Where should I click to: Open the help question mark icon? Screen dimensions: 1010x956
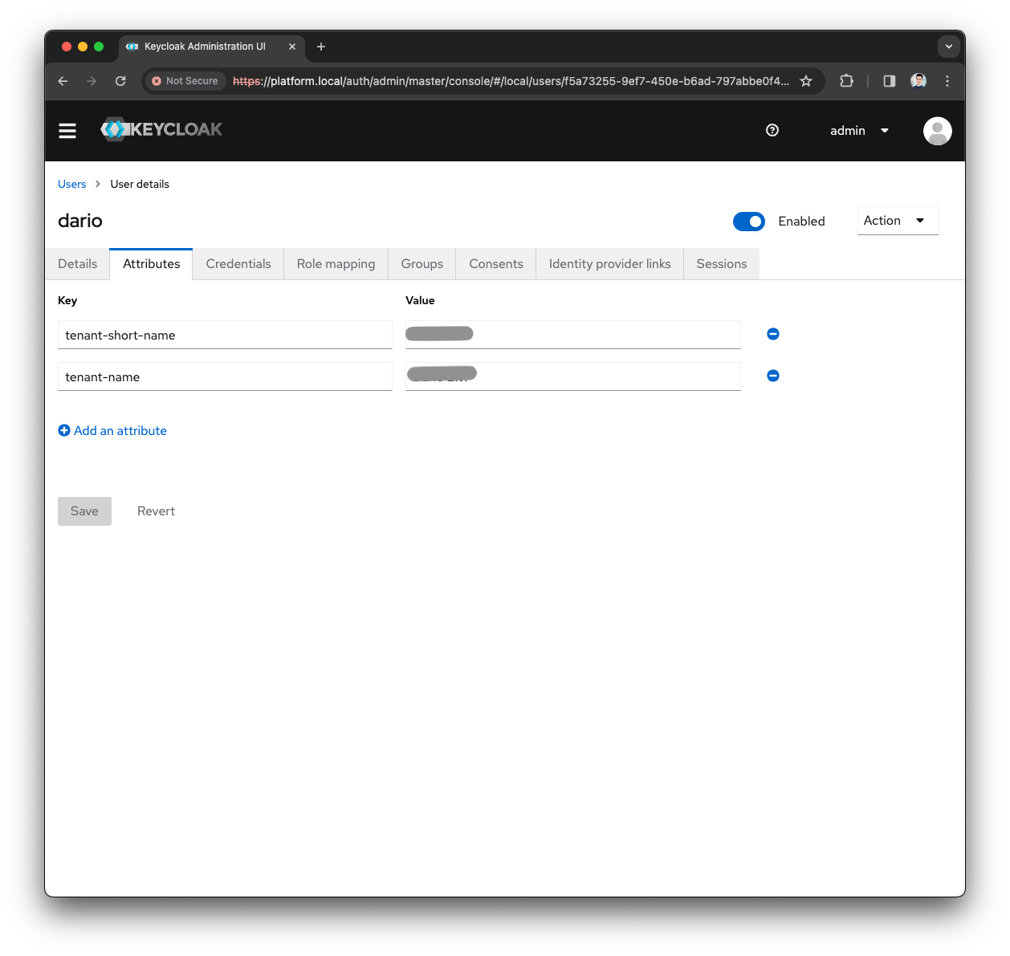tap(772, 130)
